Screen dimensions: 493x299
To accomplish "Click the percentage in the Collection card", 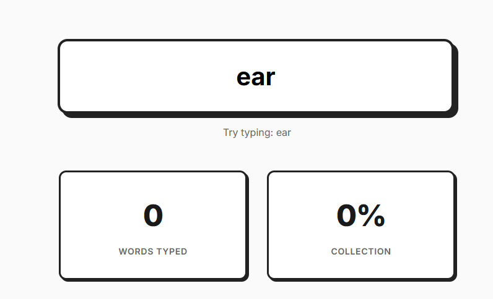I will (361, 215).
